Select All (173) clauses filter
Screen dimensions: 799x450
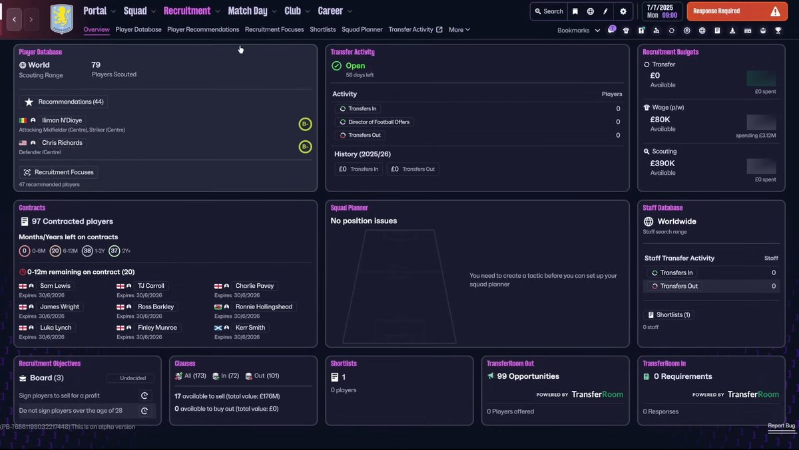[x=190, y=376]
